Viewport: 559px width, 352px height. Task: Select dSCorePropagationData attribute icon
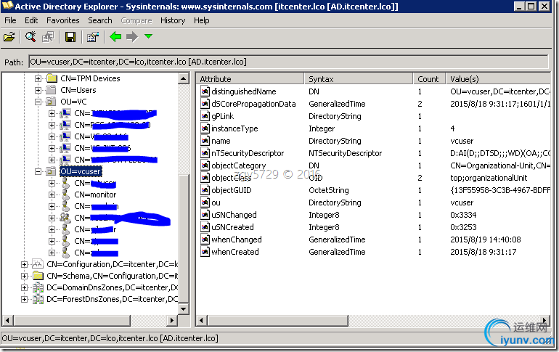(x=205, y=104)
